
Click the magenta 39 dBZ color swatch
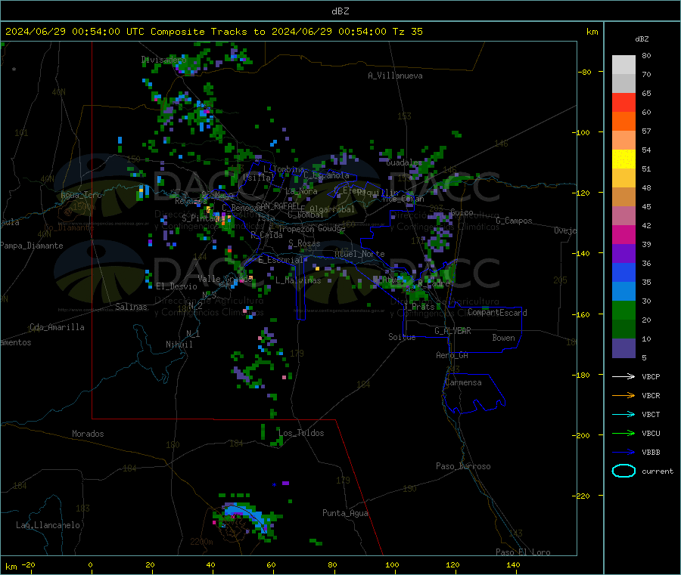point(623,234)
